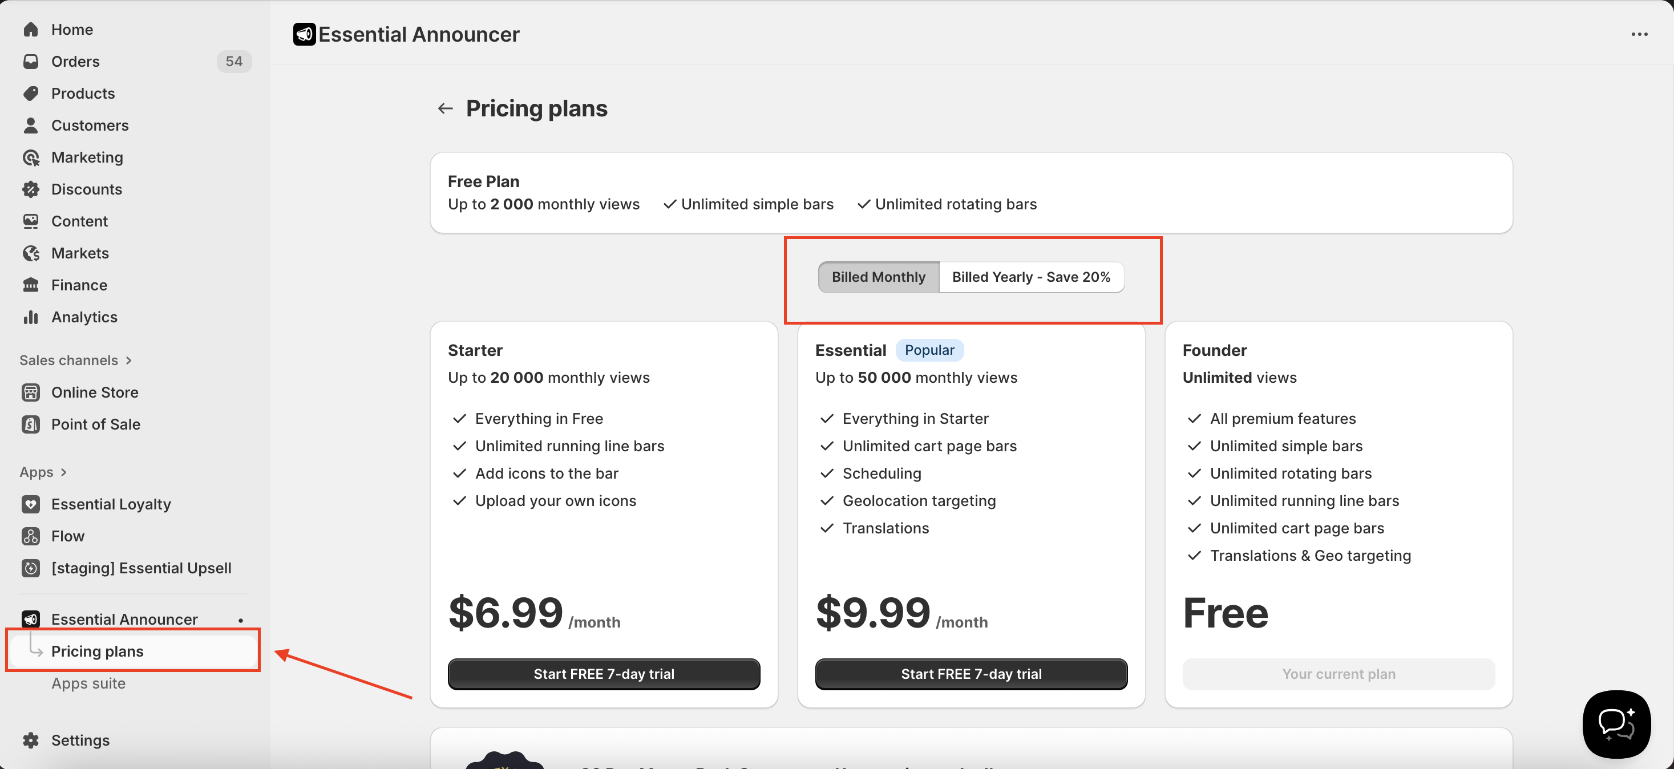Click the Online Store storefront icon
This screenshot has width=1674, height=769.
click(x=31, y=392)
